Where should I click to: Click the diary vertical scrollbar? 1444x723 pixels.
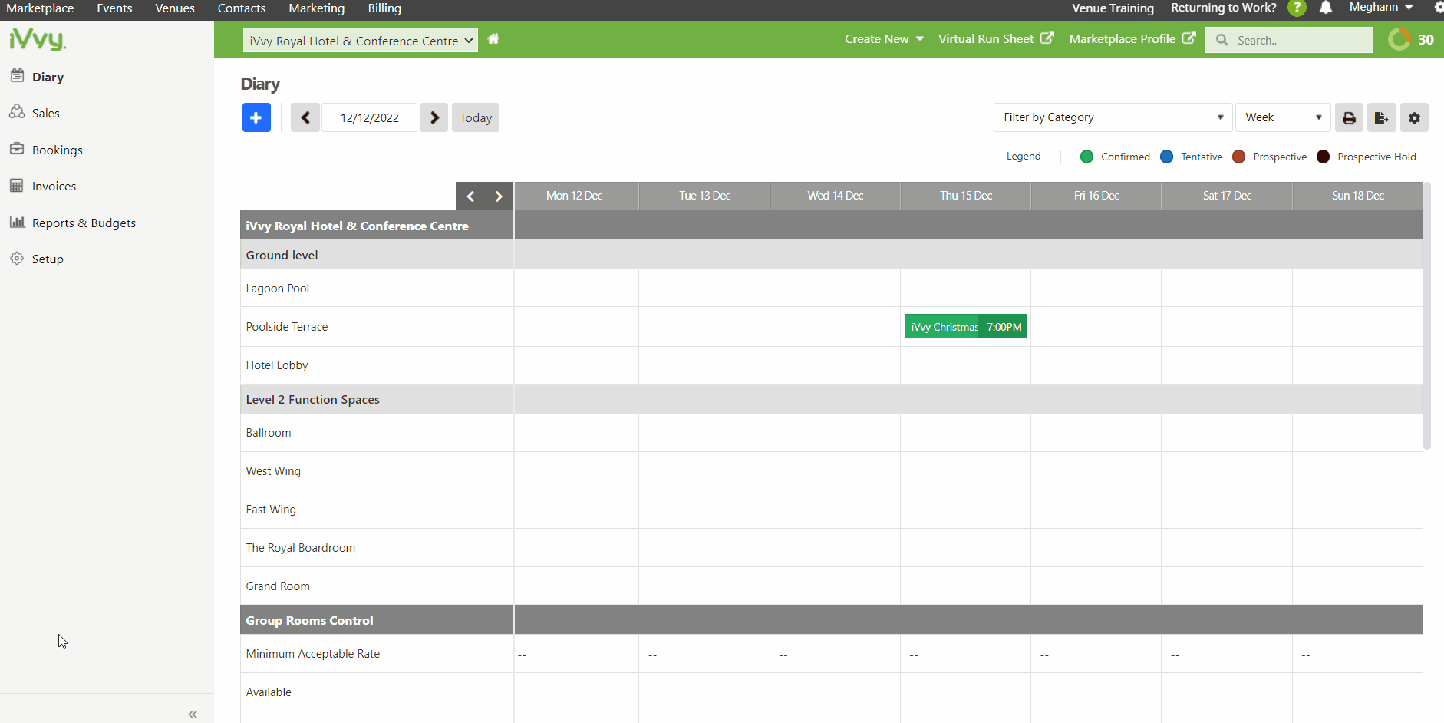coord(1427,315)
